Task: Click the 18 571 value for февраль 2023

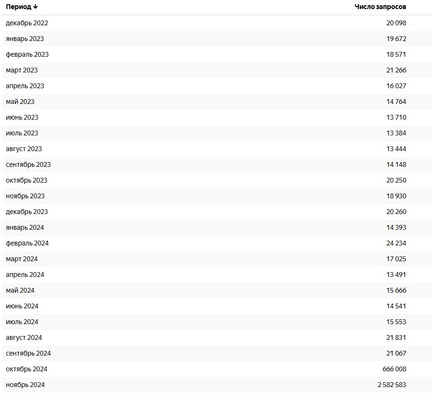Action: tap(396, 54)
